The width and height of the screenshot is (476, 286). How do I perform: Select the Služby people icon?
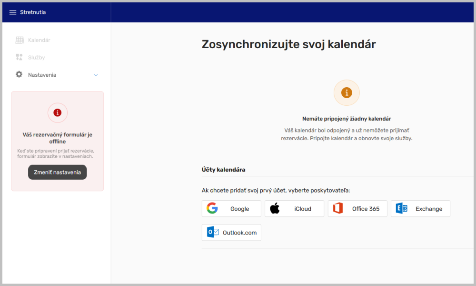(20, 57)
